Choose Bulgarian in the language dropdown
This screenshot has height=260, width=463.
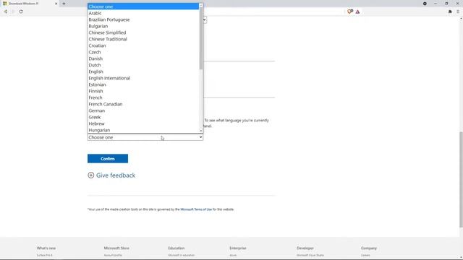tap(143, 26)
